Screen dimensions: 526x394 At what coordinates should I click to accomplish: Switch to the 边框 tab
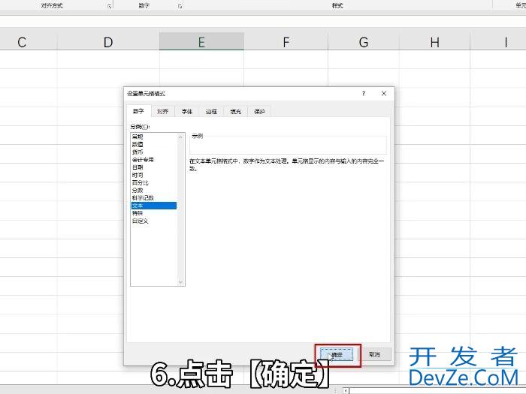[x=211, y=112]
